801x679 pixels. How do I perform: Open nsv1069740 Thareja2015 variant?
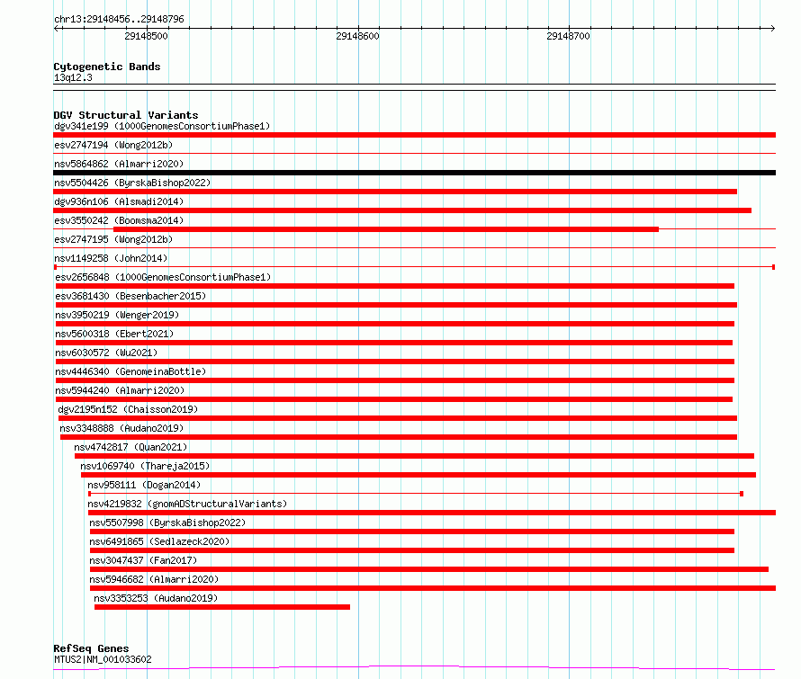click(145, 466)
